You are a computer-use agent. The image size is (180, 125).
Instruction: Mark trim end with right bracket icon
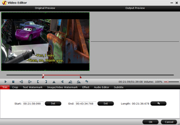(46, 82)
